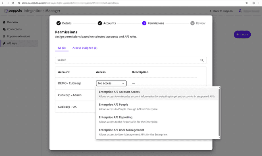Select the API keys sidebar item
This screenshot has width=262, height=156.
point(19,43)
